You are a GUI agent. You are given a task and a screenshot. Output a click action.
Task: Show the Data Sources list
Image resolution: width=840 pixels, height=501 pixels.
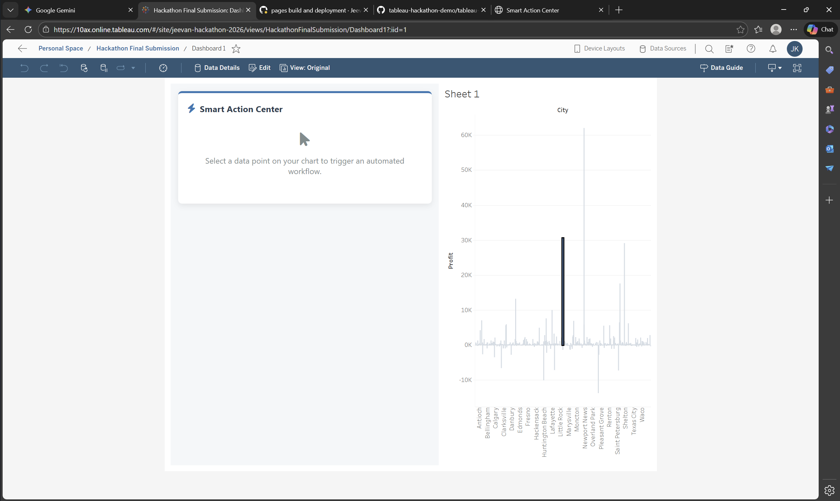[662, 48]
